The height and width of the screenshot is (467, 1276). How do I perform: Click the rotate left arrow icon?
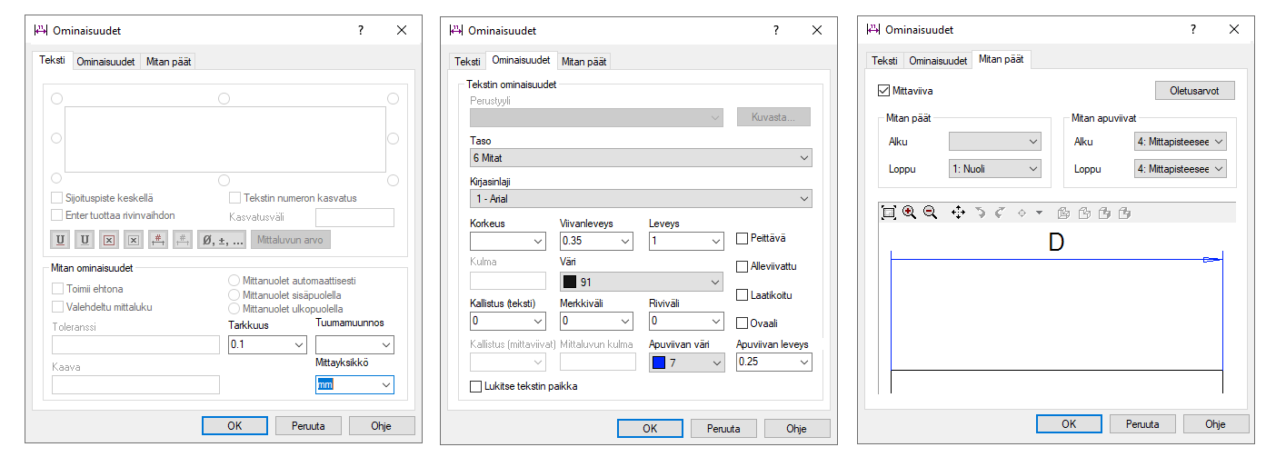tap(981, 213)
